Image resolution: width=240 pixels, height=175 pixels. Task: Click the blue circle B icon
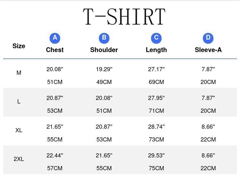[x=104, y=38]
